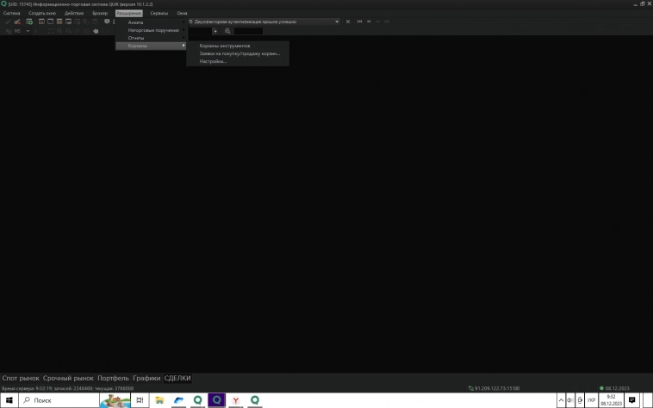Open the message list dropdown arrow
Screen dimensions: 653x408
pyautogui.click(x=337, y=22)
